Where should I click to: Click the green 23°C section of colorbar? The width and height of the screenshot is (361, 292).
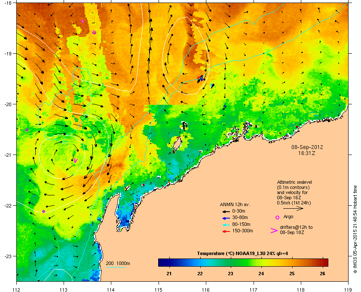click(230, 262)
